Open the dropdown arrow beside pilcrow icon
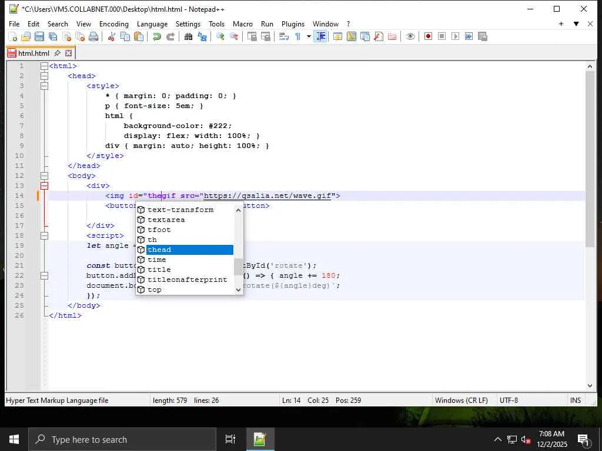This screenshot has width=602, height=451. click(309, 37)
